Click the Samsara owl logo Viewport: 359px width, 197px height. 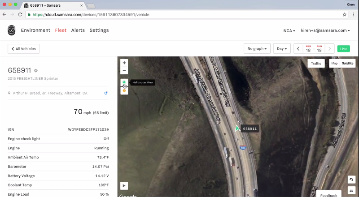(11, 30)
